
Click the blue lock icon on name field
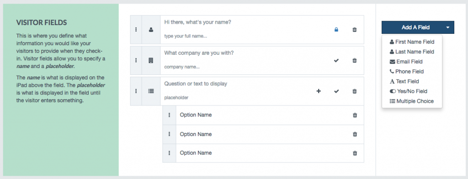coord(336,30)
